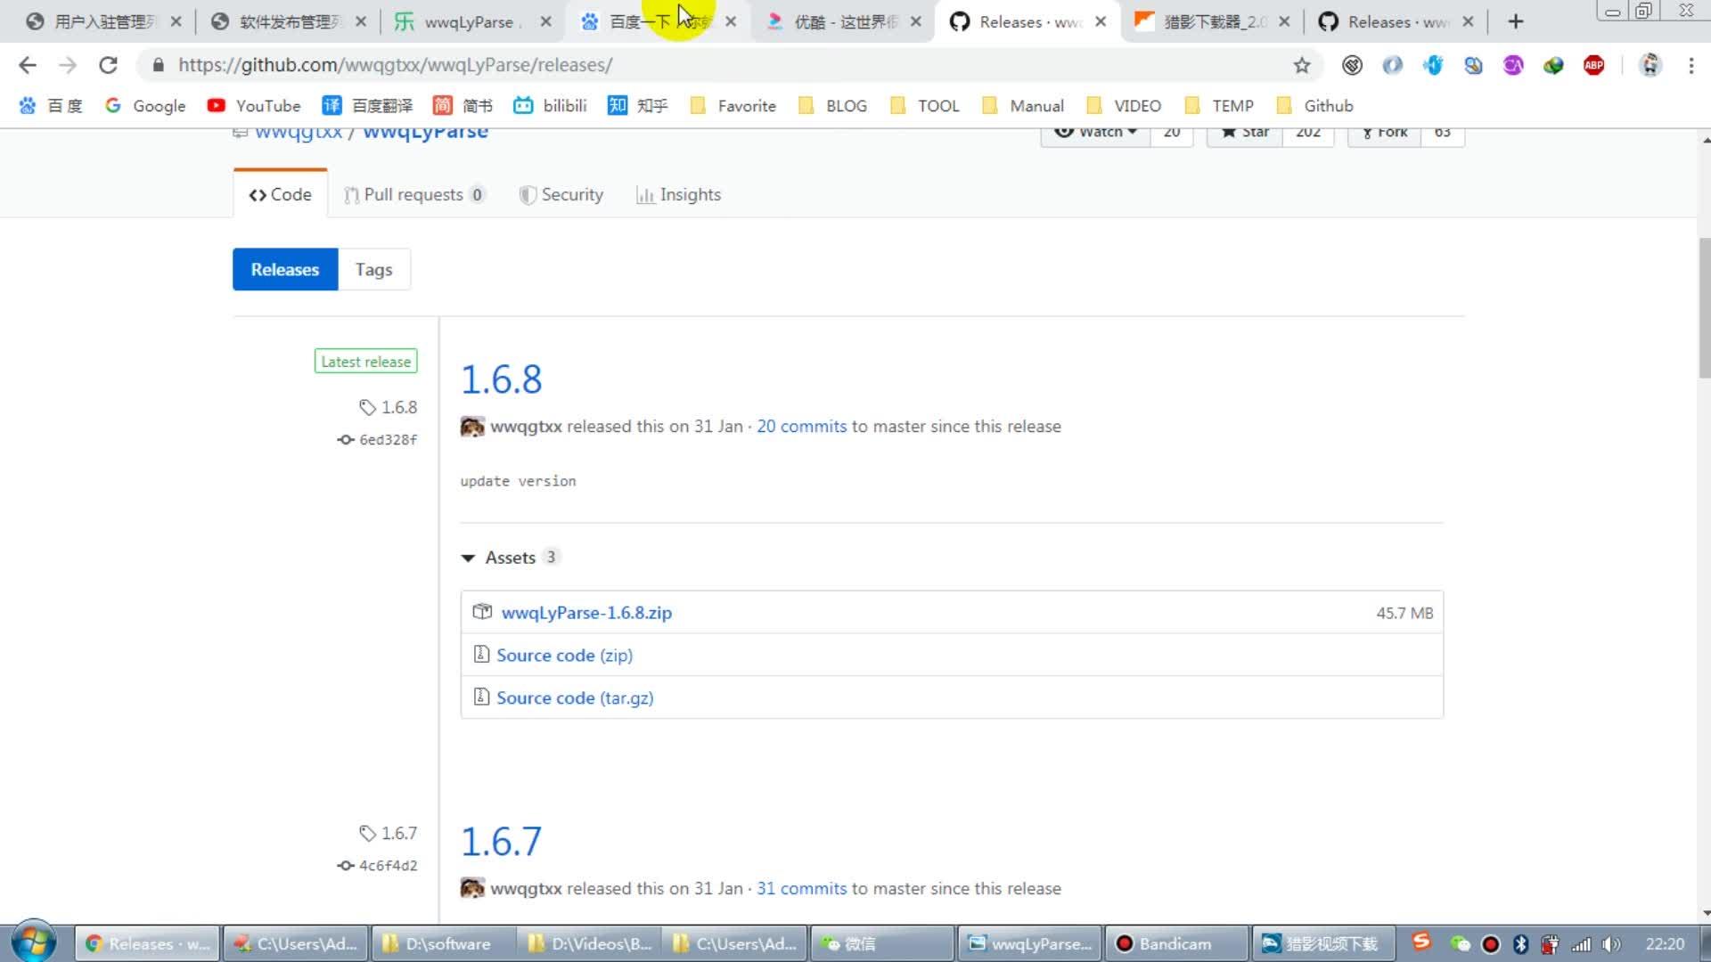Download Source code (tar.gz)

point(575,698)
